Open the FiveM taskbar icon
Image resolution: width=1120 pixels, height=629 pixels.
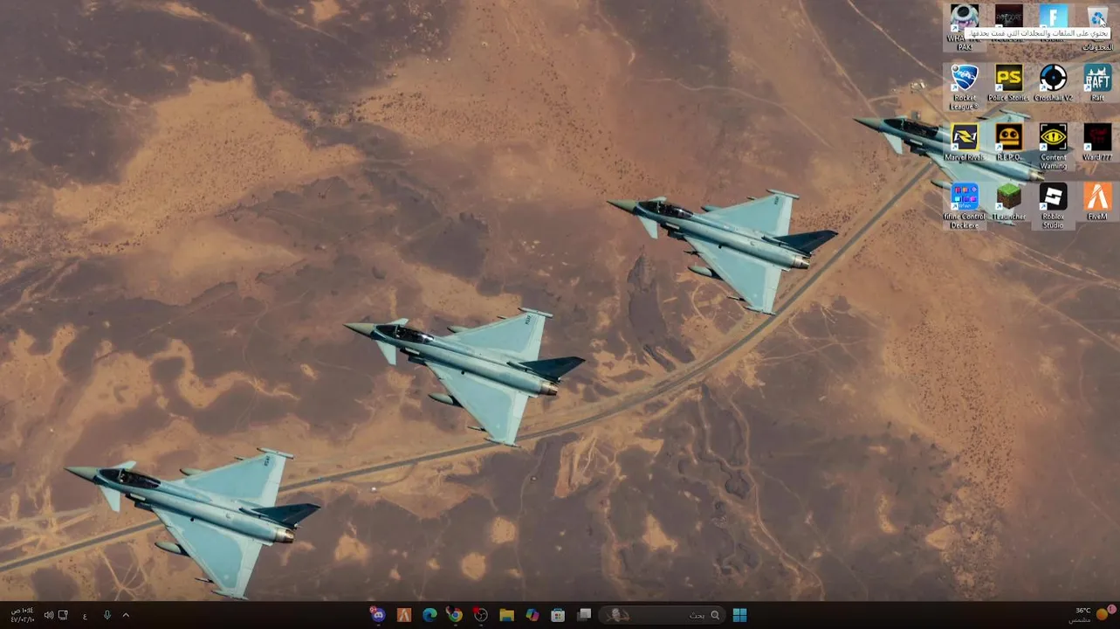click(x=403, y=615)
